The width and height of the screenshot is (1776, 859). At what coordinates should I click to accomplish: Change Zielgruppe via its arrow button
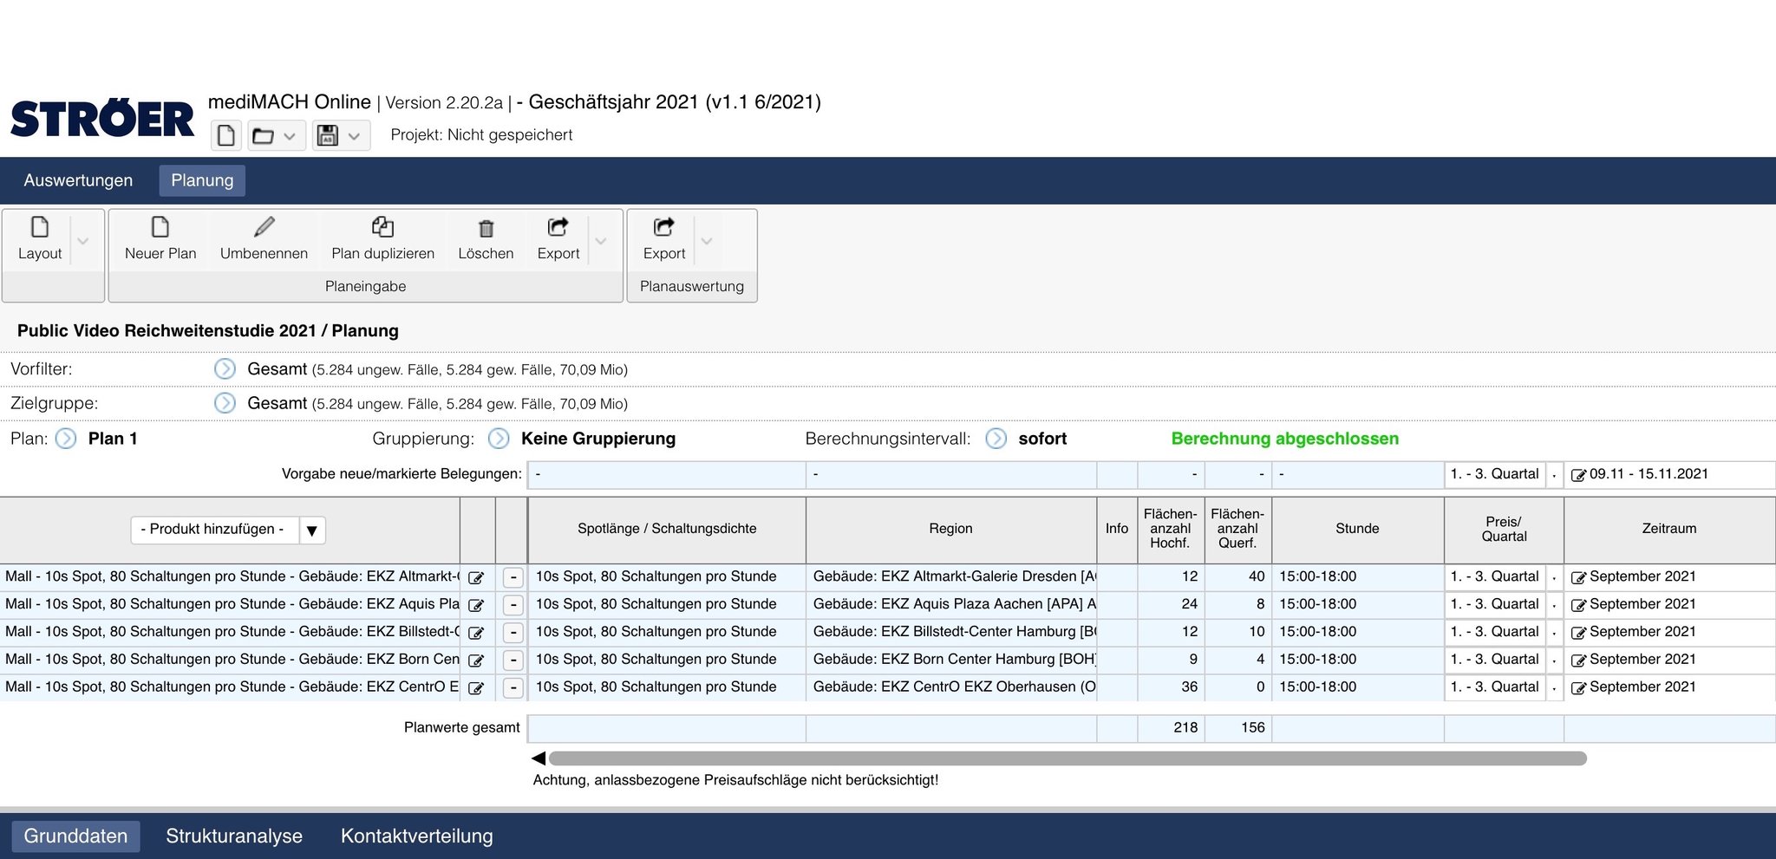(x=225, y=403)
